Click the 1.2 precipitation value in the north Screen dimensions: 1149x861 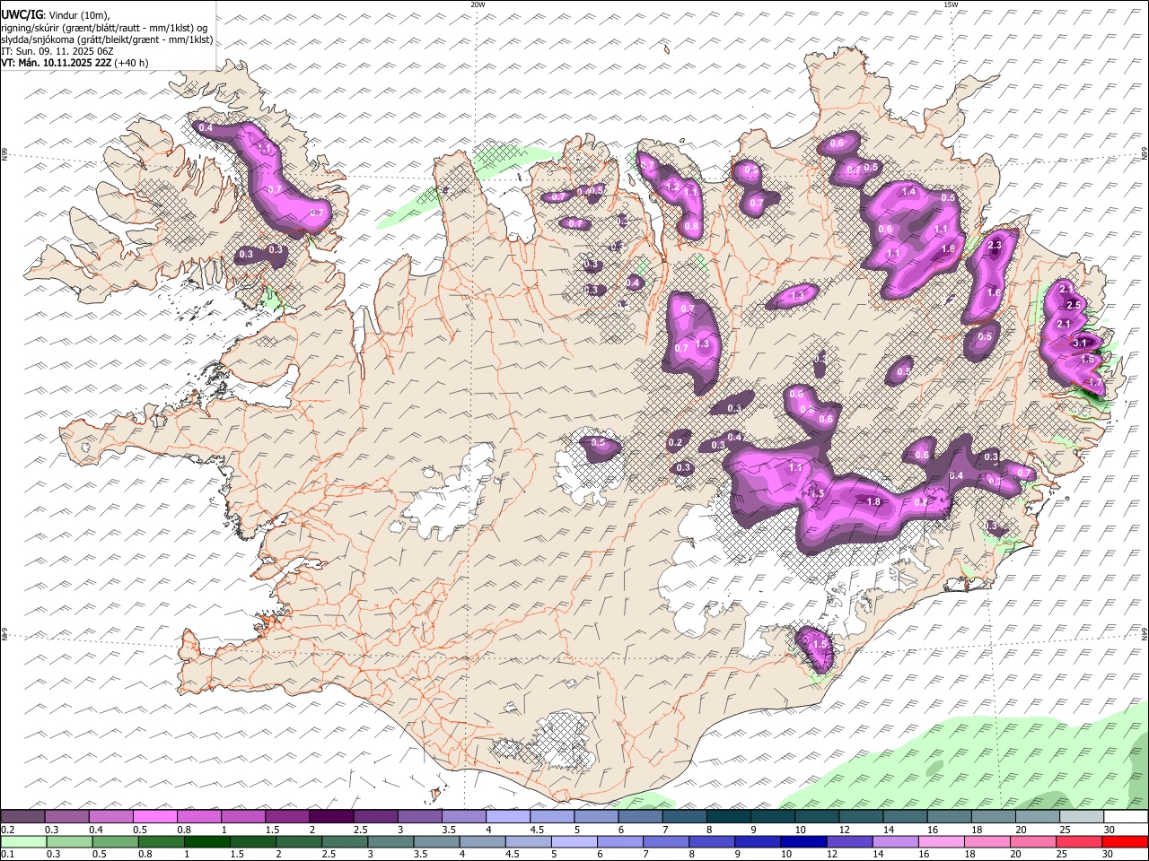point(671,187)
